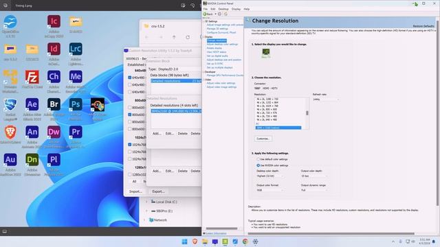The height and width of the screenshot is (247, 440).
Task: Select Use NVIDIA color settings radio
Action: (x=258, y=165)
